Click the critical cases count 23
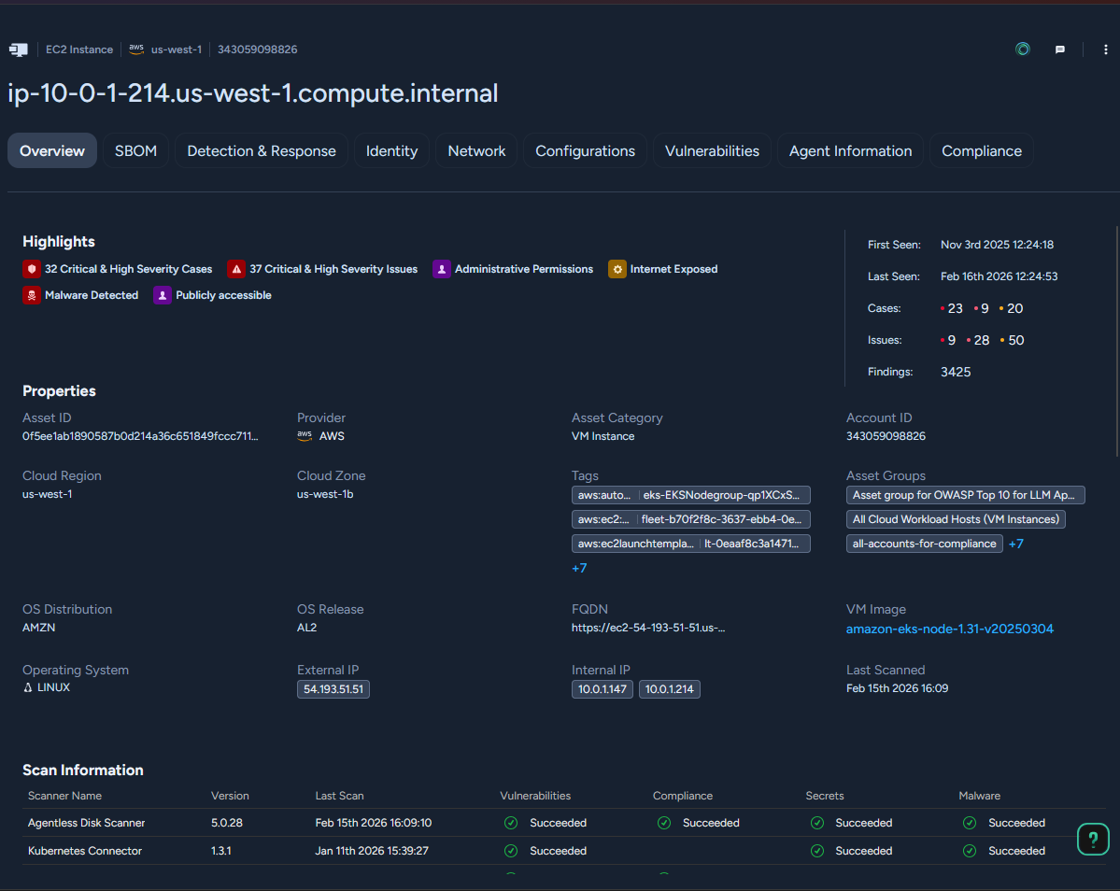The image size is (1120, 891). 955,308
